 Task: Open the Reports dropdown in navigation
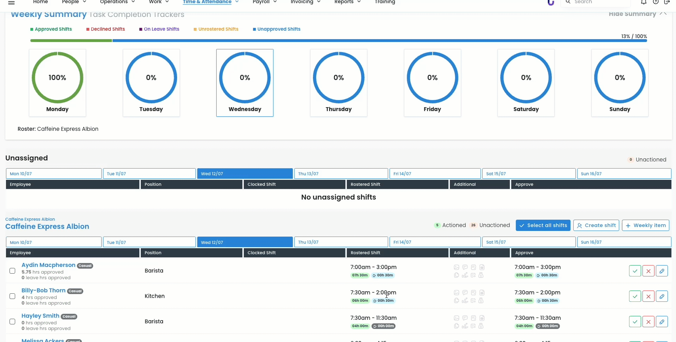pos(347,2)
